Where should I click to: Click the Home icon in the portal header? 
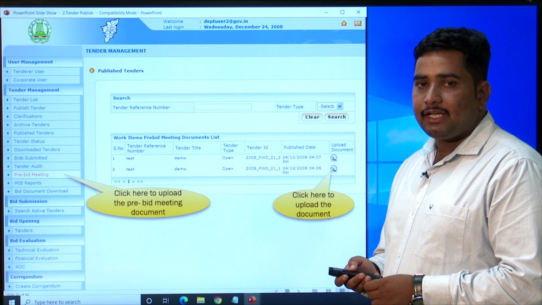(344, 23)
